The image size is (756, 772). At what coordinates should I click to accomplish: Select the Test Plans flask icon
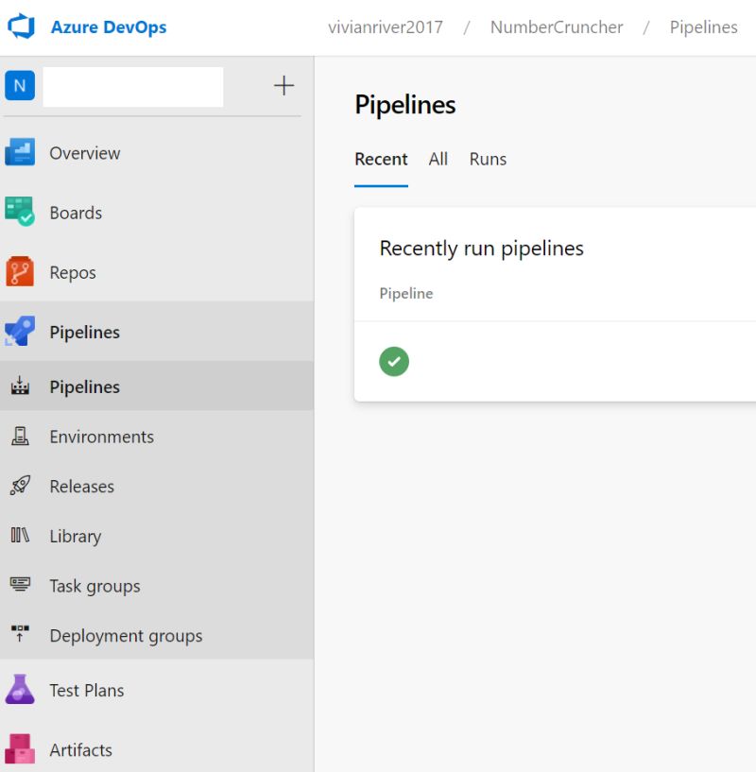[x=21, y=690]
